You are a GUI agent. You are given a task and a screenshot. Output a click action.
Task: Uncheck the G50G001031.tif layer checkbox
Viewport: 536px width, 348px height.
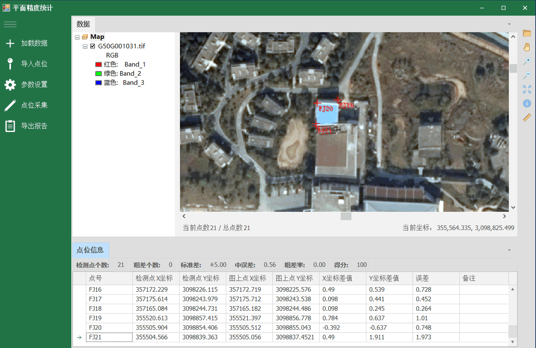tap(93, 46)
